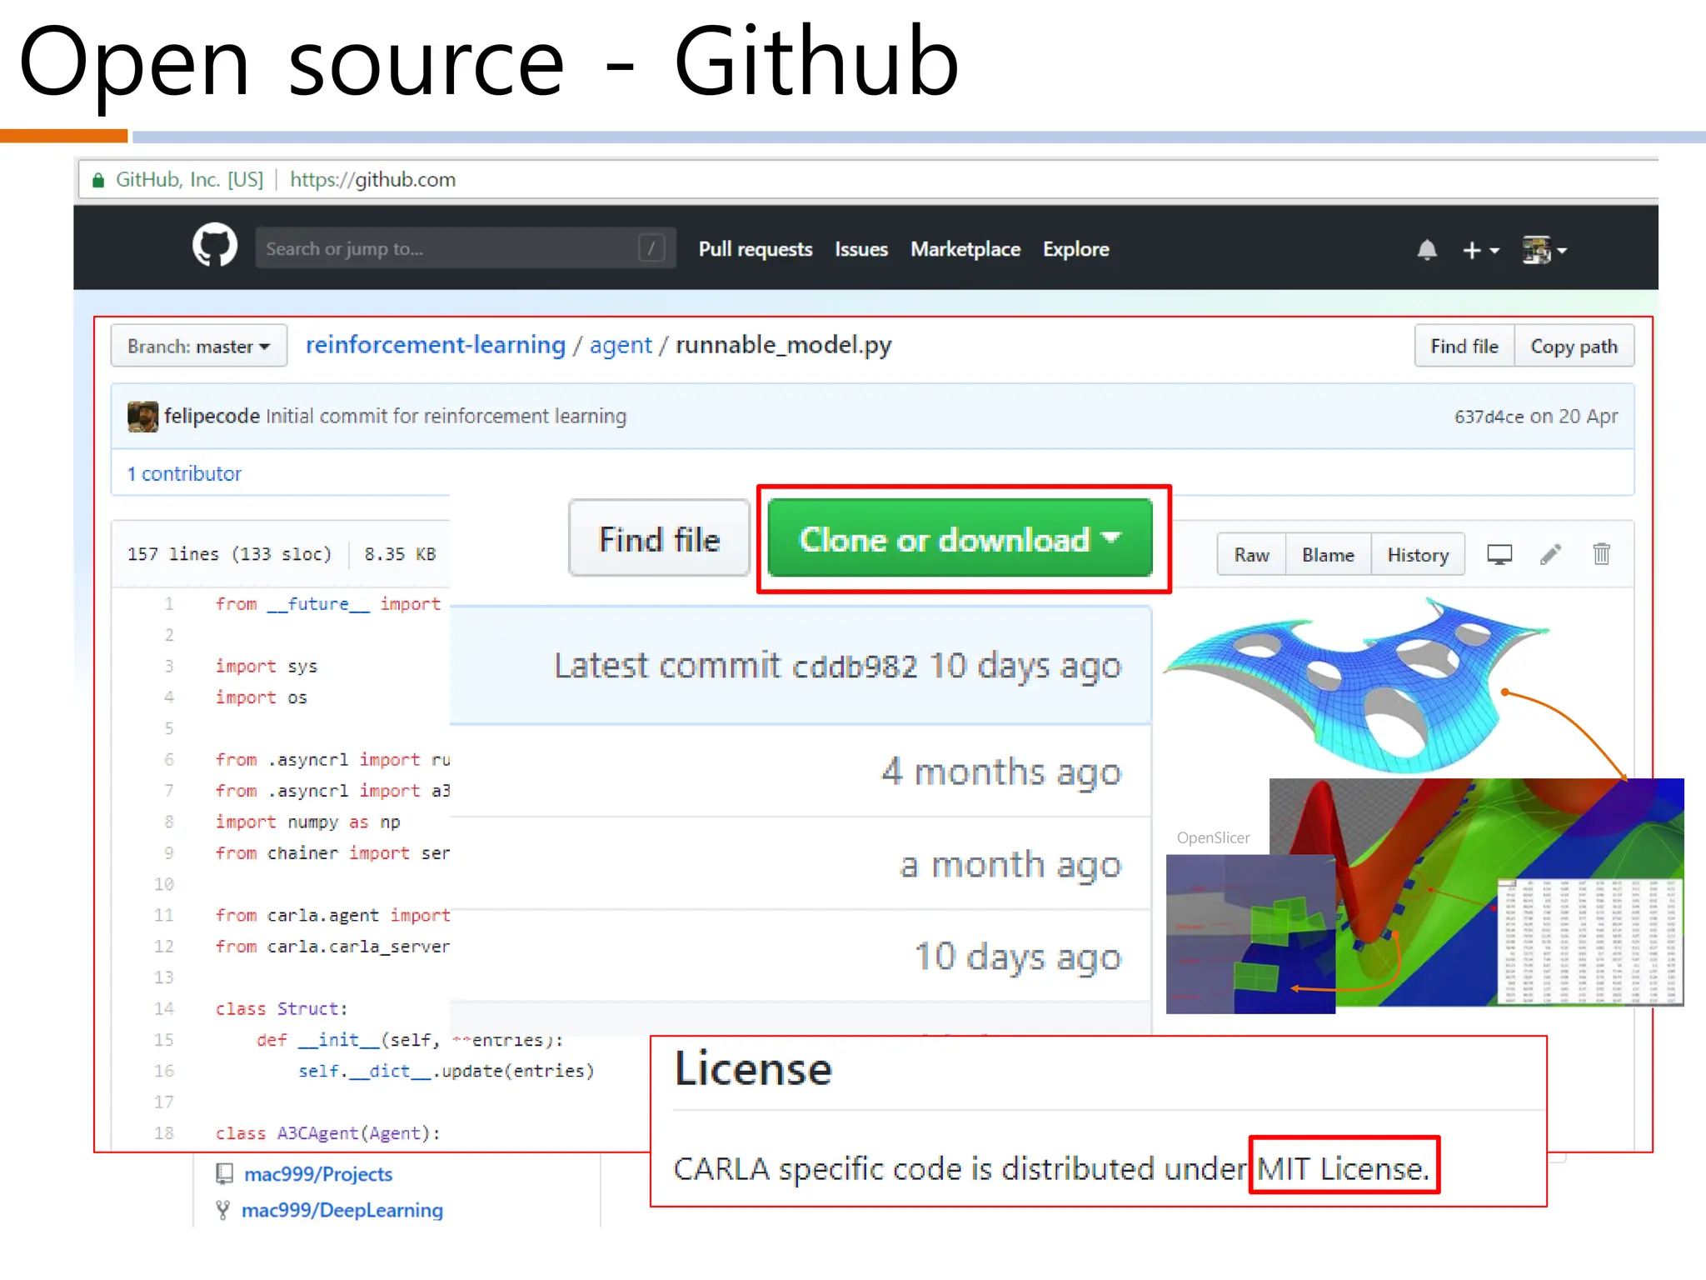Screen dimensions: 1706x1280
Task: Go to Marketplace in navigation
Action: pos(965,249)
